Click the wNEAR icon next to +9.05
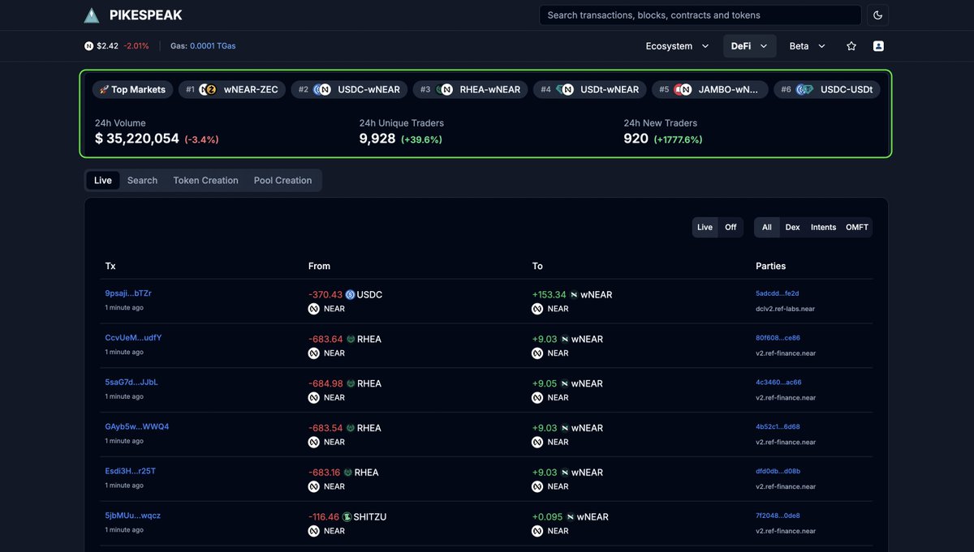 click(x=565, y=384)
